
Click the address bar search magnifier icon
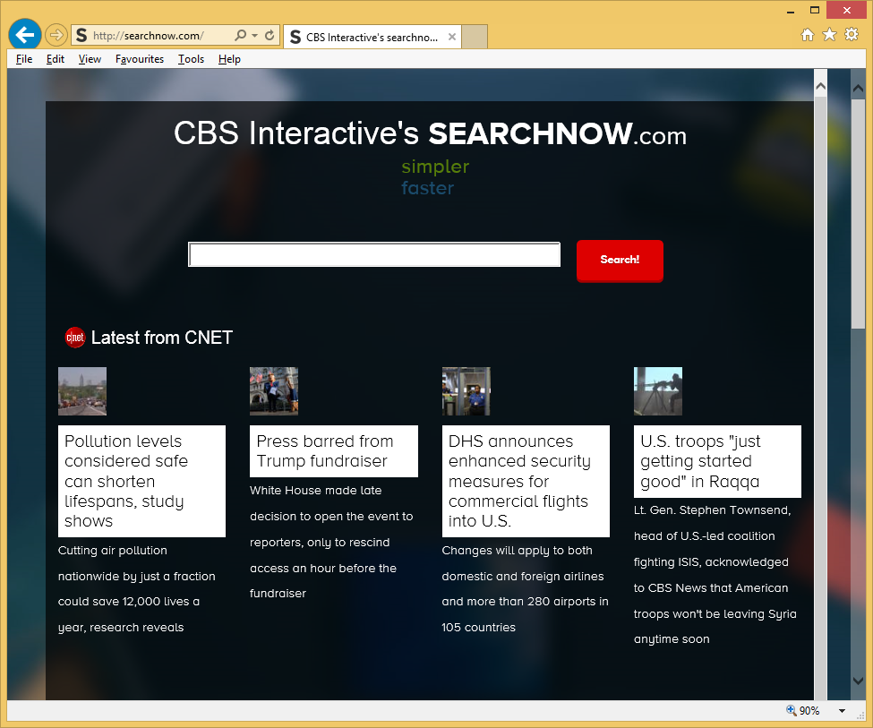240,36
